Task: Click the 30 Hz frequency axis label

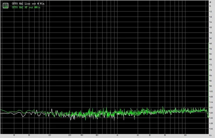Action: click(14, 135)
